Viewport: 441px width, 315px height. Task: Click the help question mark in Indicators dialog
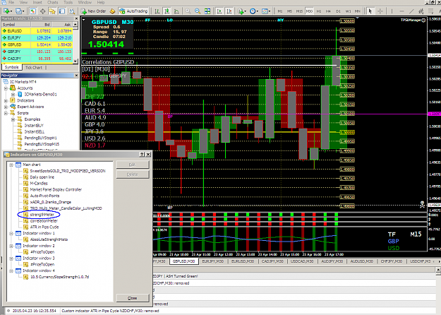142,154
